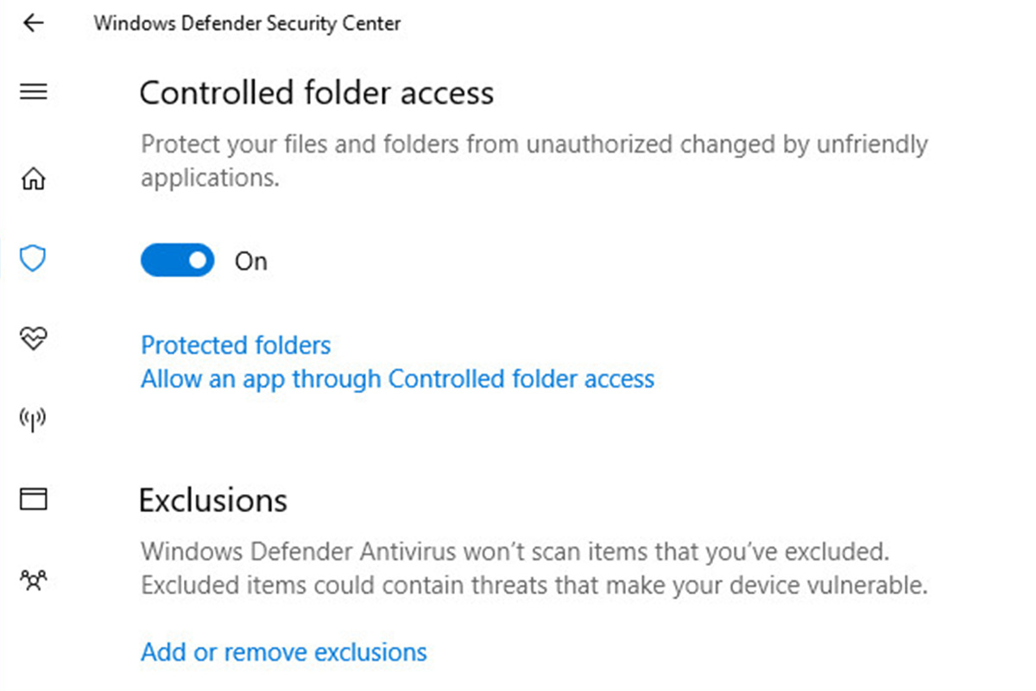Click the "On" label beside the switch
This screenshot has width=1036, height=691.
251,261
